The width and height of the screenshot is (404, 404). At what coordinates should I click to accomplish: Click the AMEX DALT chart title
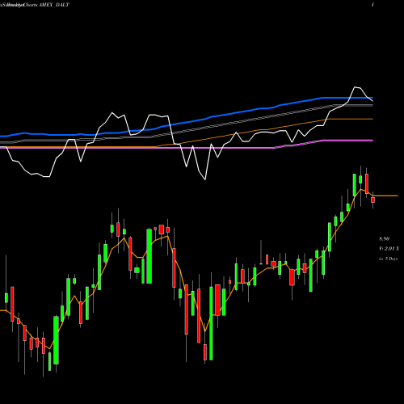[x=54, y=5]
